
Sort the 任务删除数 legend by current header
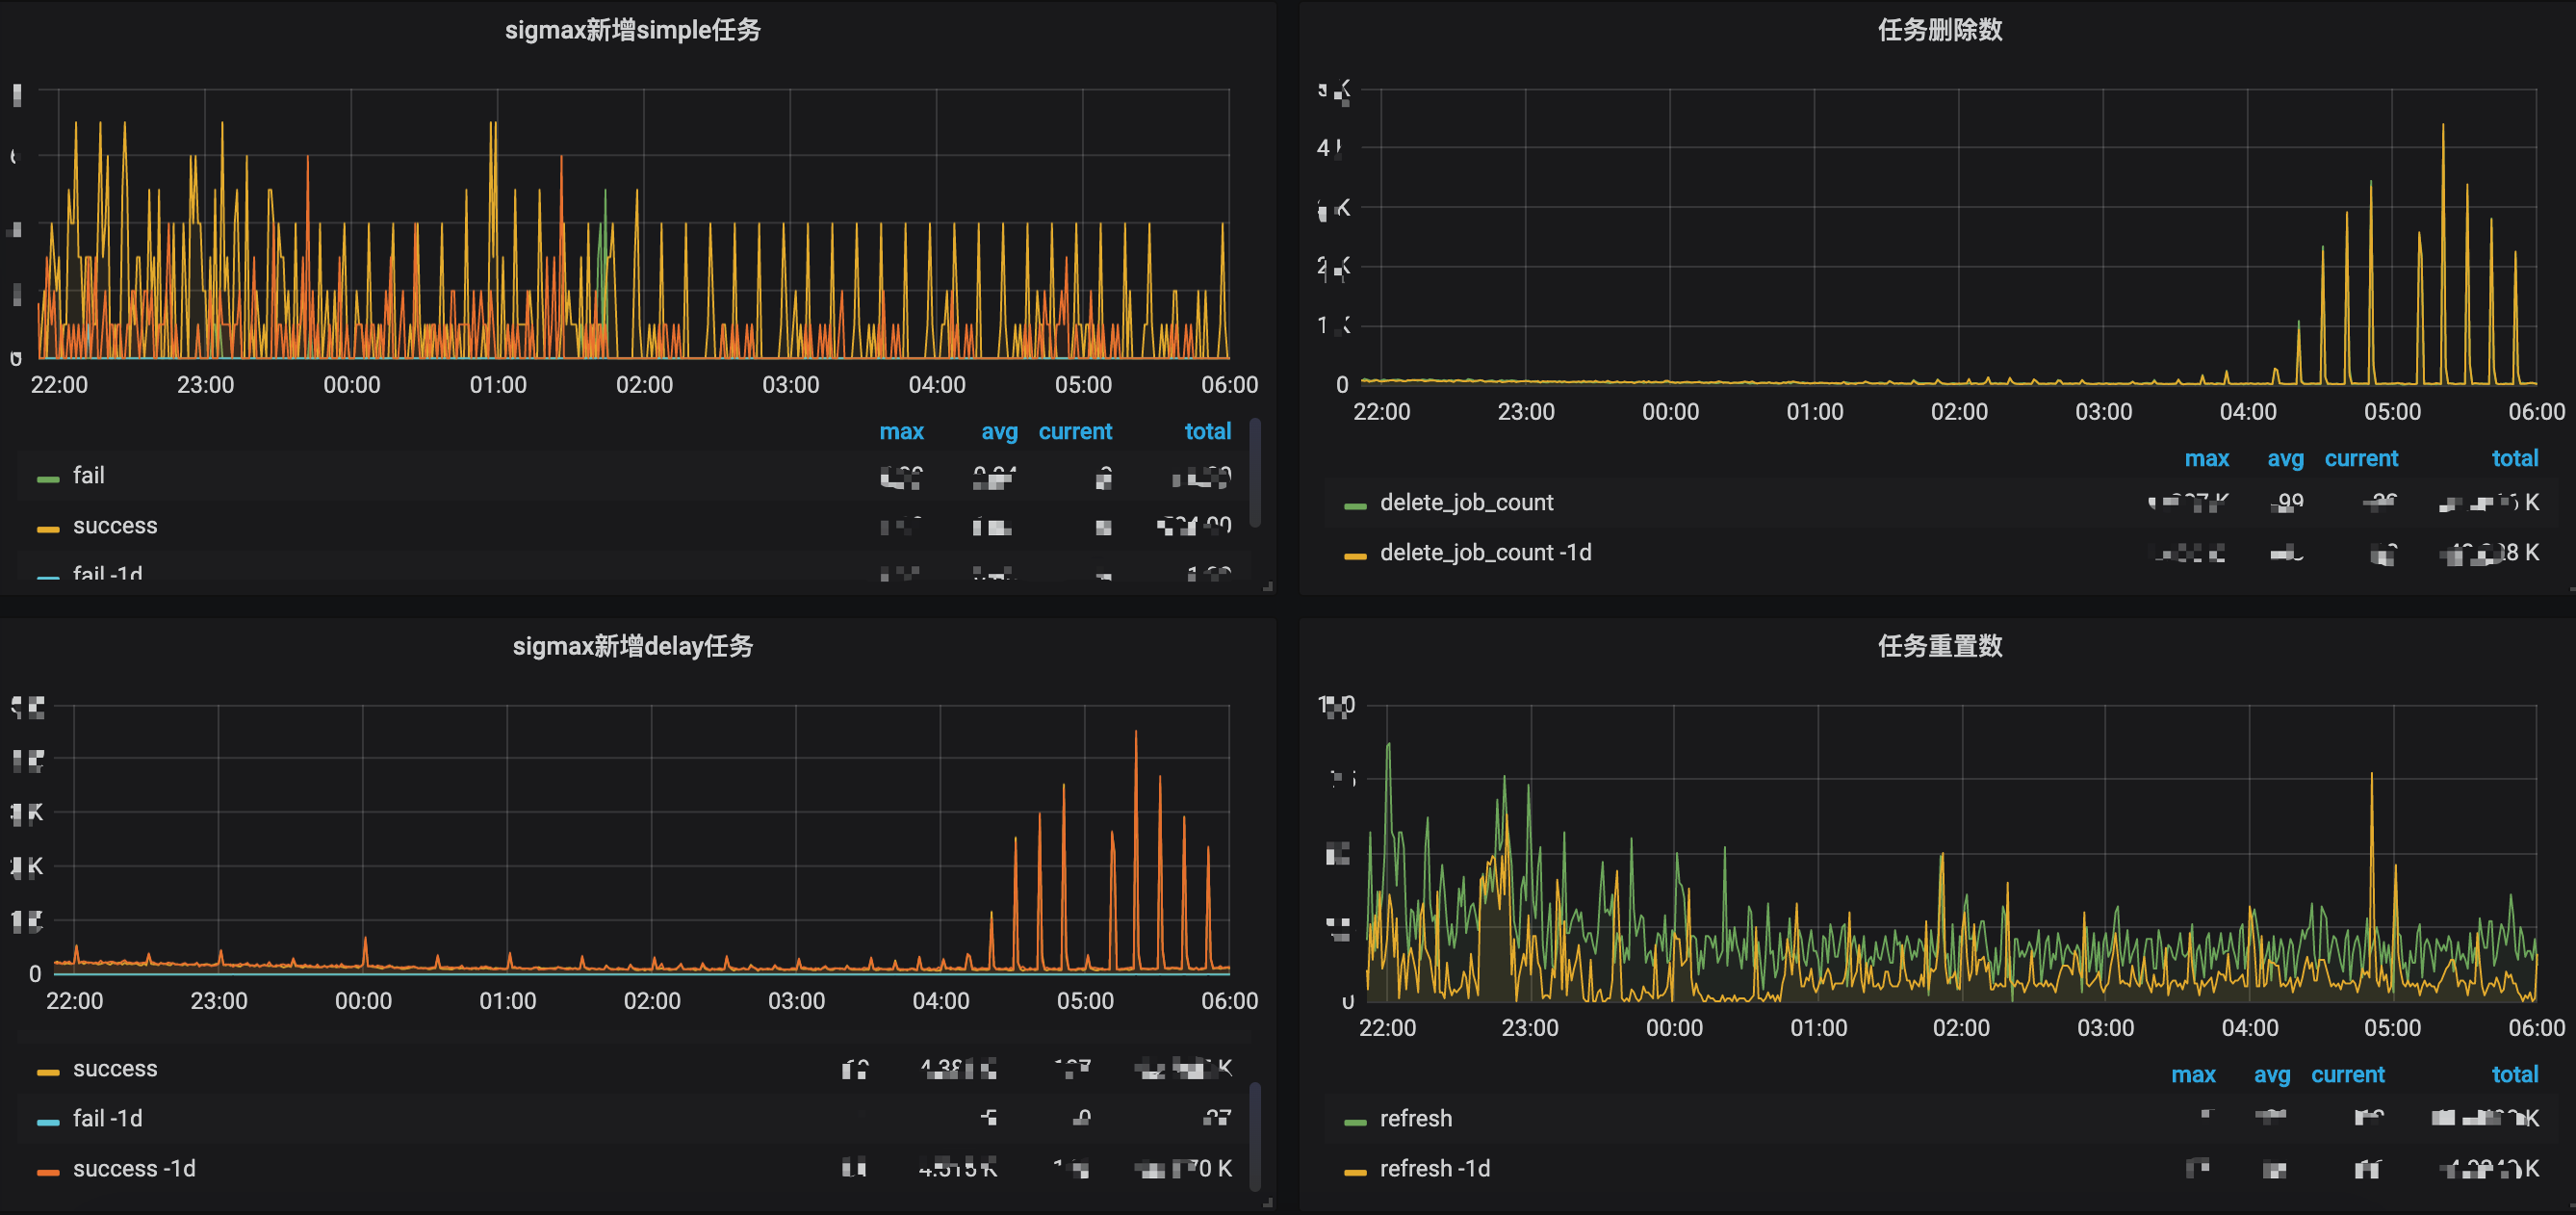(2360, 459)
